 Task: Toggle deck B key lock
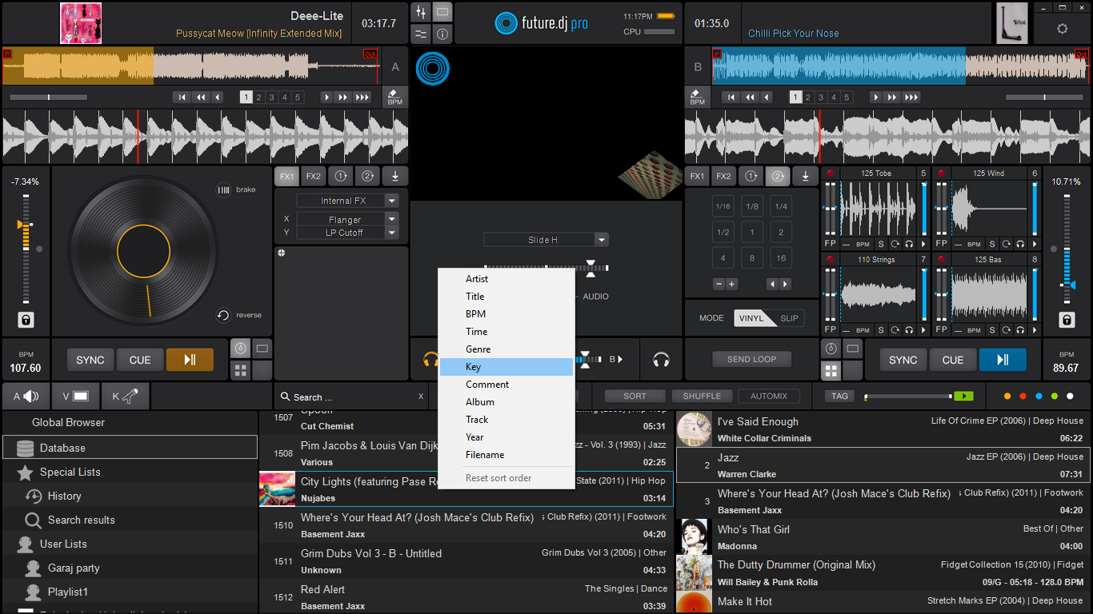pyautogui.click(x=1067, y=320)
